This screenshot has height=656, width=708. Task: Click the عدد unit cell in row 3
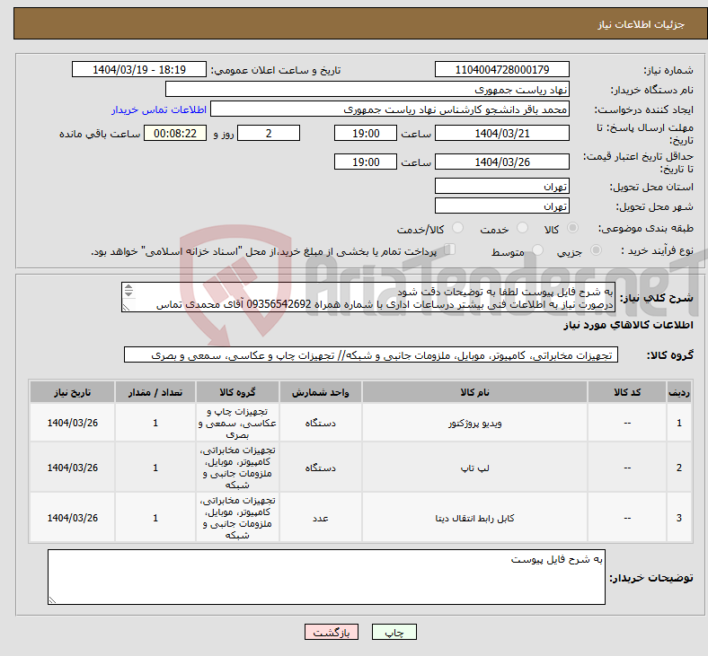320,518
